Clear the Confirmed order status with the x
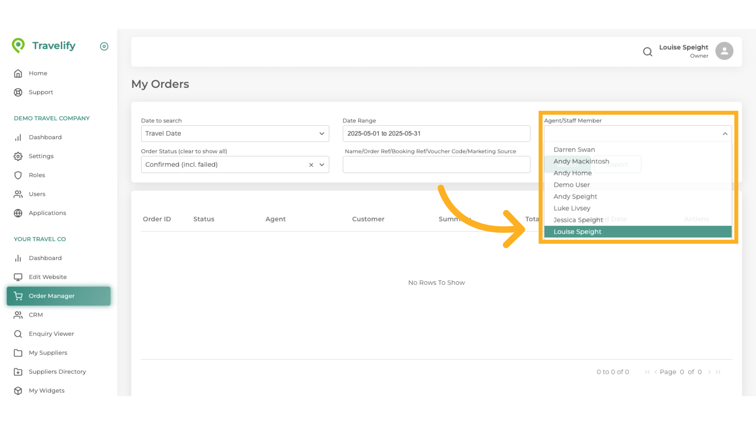Image resolution: width=756 pixels, height=425 pixels. coord(311,165)
